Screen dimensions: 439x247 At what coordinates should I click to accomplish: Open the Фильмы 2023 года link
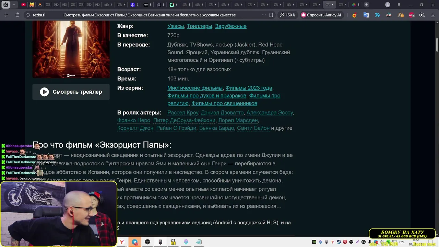click(249, 88)
